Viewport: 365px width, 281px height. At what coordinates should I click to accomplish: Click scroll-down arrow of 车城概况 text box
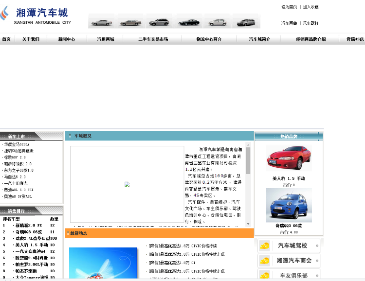point(248,224)
